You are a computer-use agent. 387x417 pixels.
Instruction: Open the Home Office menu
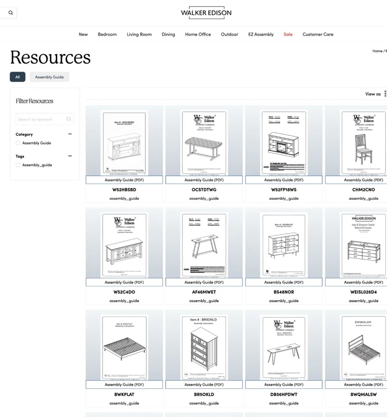pyautogui.click(x=198, y=34)
